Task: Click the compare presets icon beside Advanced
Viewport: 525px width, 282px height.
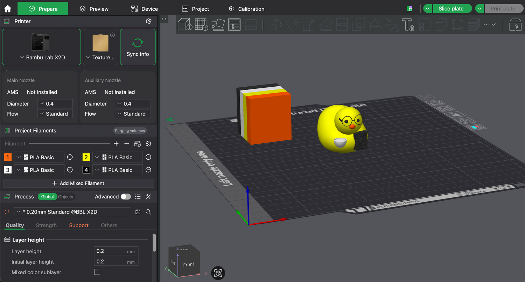Action: click(148, 197)
